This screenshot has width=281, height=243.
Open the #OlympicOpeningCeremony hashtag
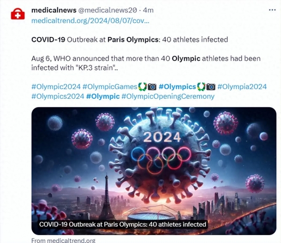point(168,96)
